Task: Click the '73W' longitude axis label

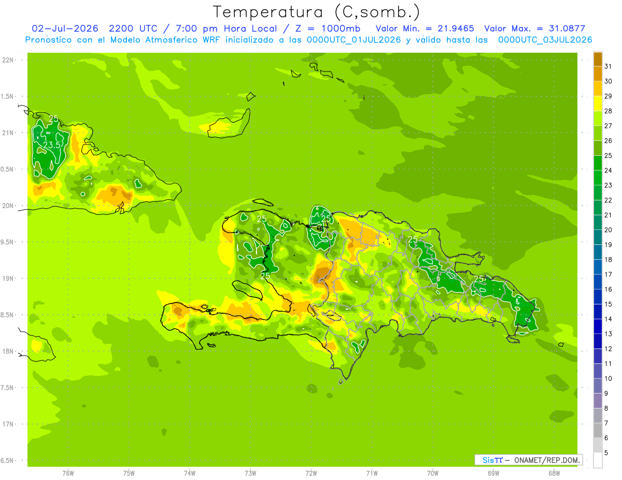Action: pyautogui.click(x=250, y=473)
